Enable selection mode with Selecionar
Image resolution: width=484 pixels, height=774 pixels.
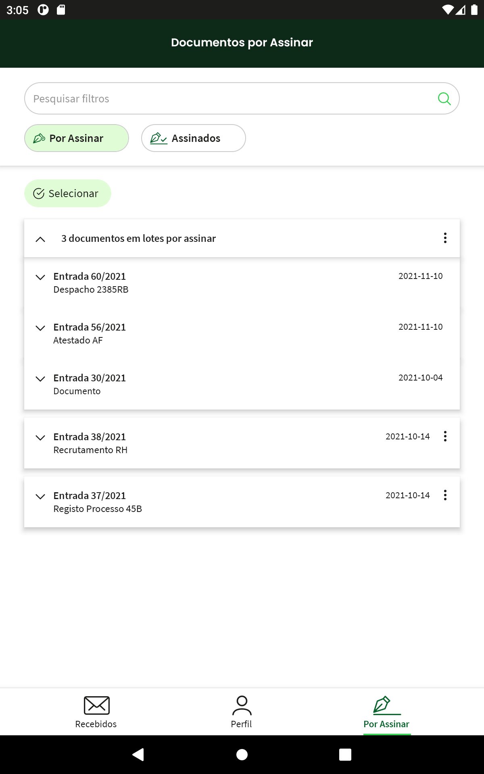68,193
